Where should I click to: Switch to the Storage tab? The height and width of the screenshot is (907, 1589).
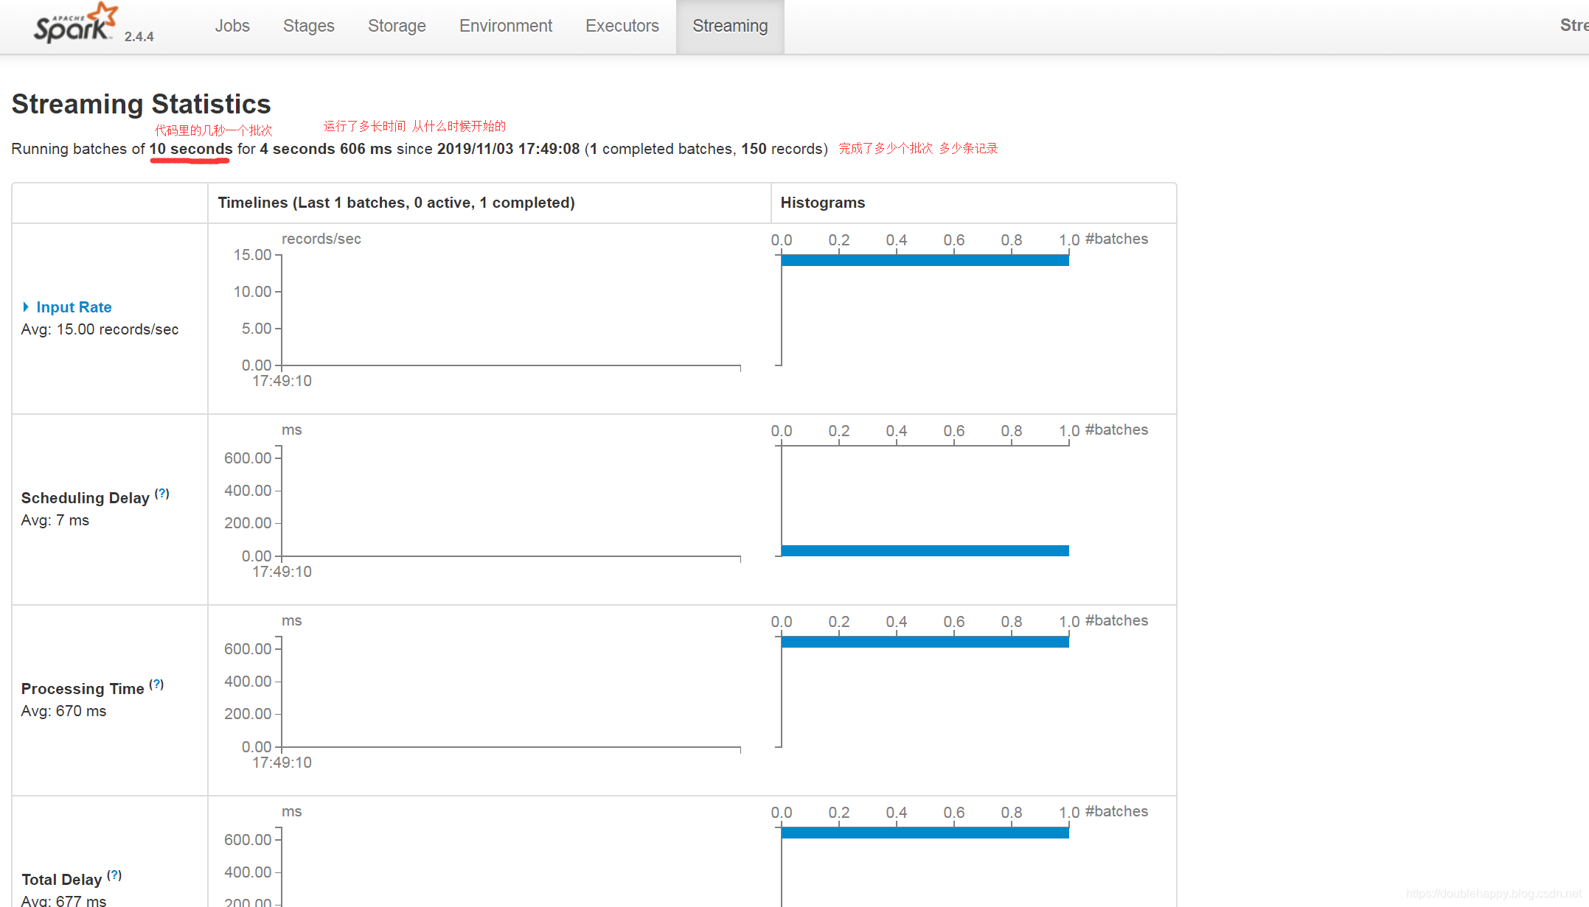click(x=397, y=26)
